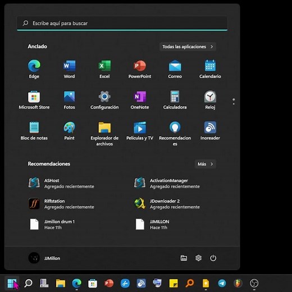Open Configuración from pinned apps

pyautogui.click(x=104, y=100)
